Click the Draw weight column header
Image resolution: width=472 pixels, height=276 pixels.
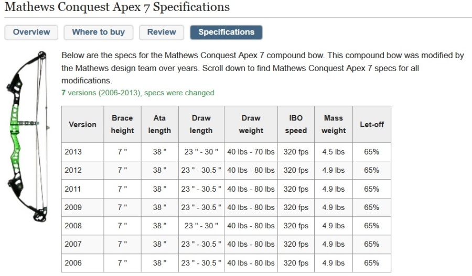(251, 125)
